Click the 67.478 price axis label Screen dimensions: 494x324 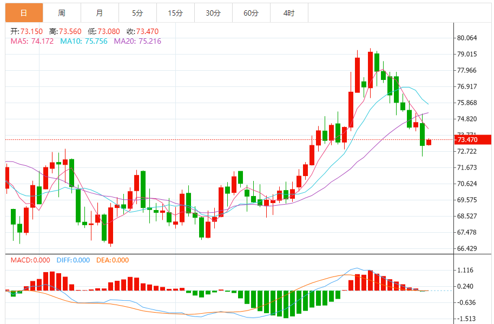coord(467,232)
